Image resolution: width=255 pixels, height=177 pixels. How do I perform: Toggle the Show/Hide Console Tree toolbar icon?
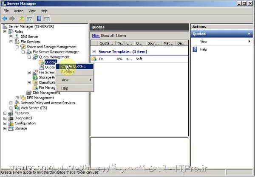30,19
